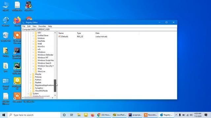211x118 pixels.
Task: Select the Wow6432Node key
Action: 41,91
